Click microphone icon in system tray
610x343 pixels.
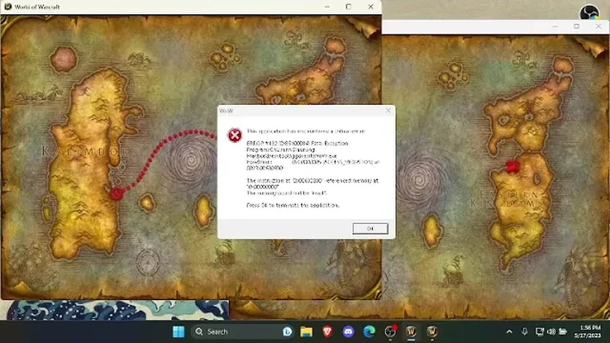[x=525, y=332]
